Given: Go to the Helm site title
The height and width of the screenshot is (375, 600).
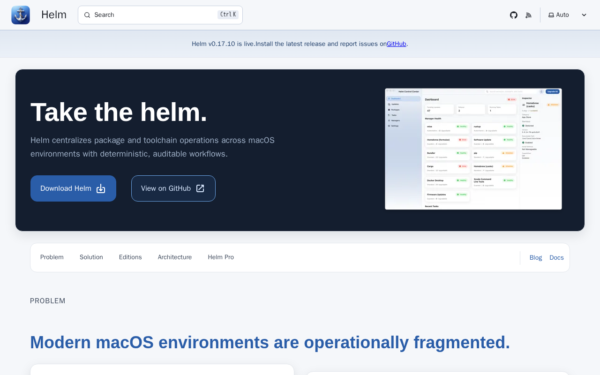Looking at the screenshot, I should click(54, 15).
